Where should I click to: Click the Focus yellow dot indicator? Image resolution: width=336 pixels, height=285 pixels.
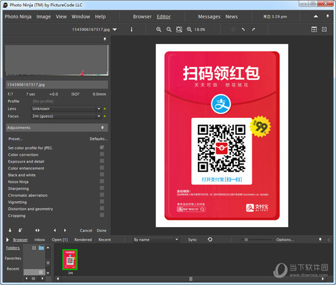tap(105, 117)
